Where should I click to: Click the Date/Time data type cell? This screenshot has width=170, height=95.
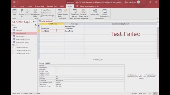click(74, 31)
